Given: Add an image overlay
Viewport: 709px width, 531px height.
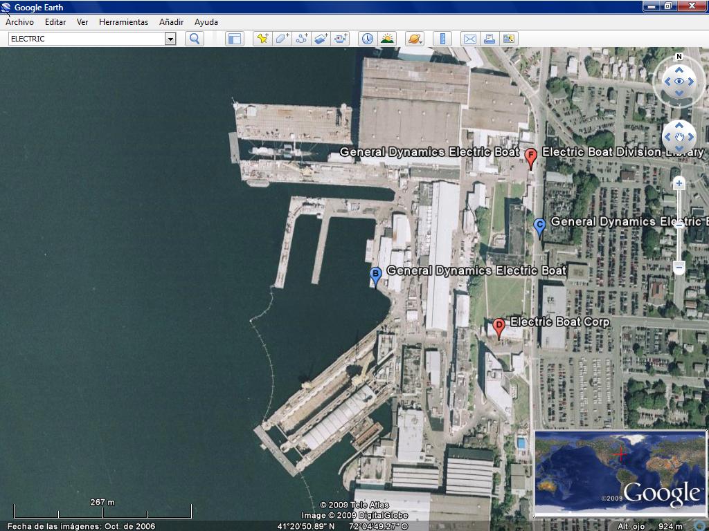Looking at the screenshot, I should click(321, 39).
